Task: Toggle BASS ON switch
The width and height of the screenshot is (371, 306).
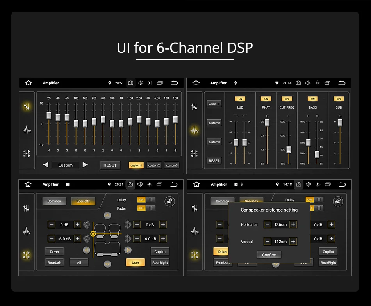Action: [x=313, y=99]
